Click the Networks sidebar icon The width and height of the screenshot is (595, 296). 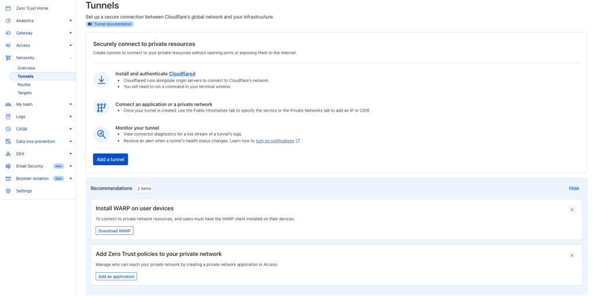click(x=8, y=58)
